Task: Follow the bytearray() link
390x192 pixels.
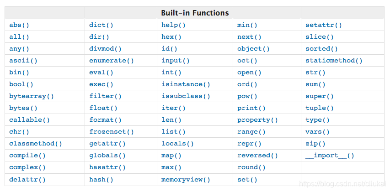Action: [32, 96]
